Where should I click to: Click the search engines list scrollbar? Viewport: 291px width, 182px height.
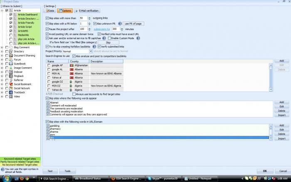(x=271, y=77)
